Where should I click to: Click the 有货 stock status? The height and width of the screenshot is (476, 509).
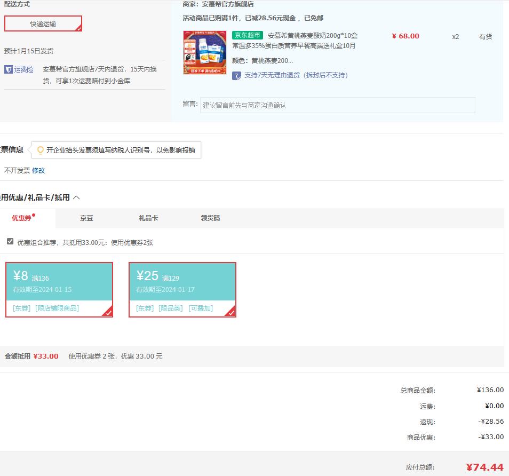(486, 37)
